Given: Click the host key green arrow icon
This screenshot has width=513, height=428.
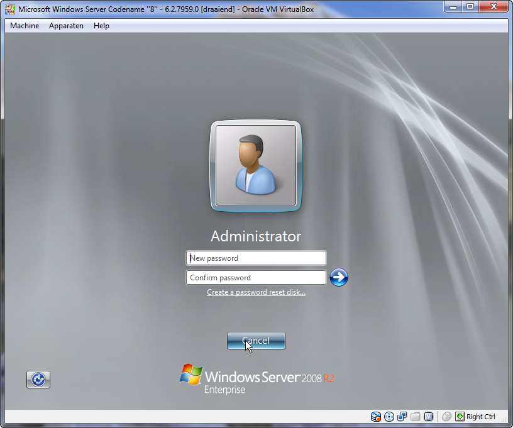Looking at the screenshot, I should coord(460,417).
